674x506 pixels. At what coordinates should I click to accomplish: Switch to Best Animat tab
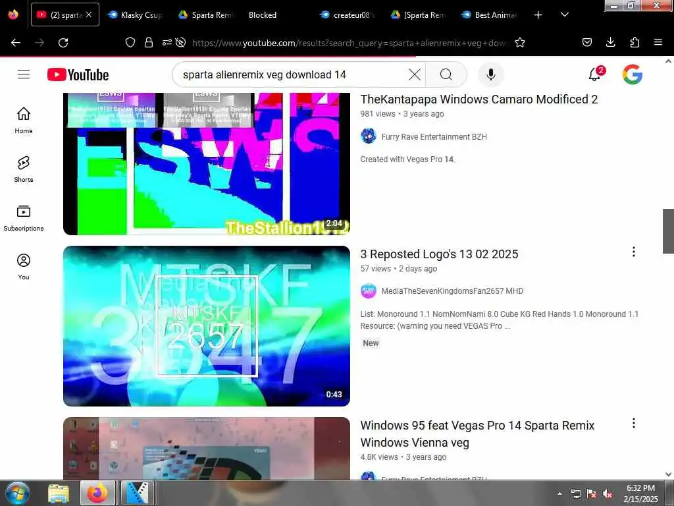point(488,15)
